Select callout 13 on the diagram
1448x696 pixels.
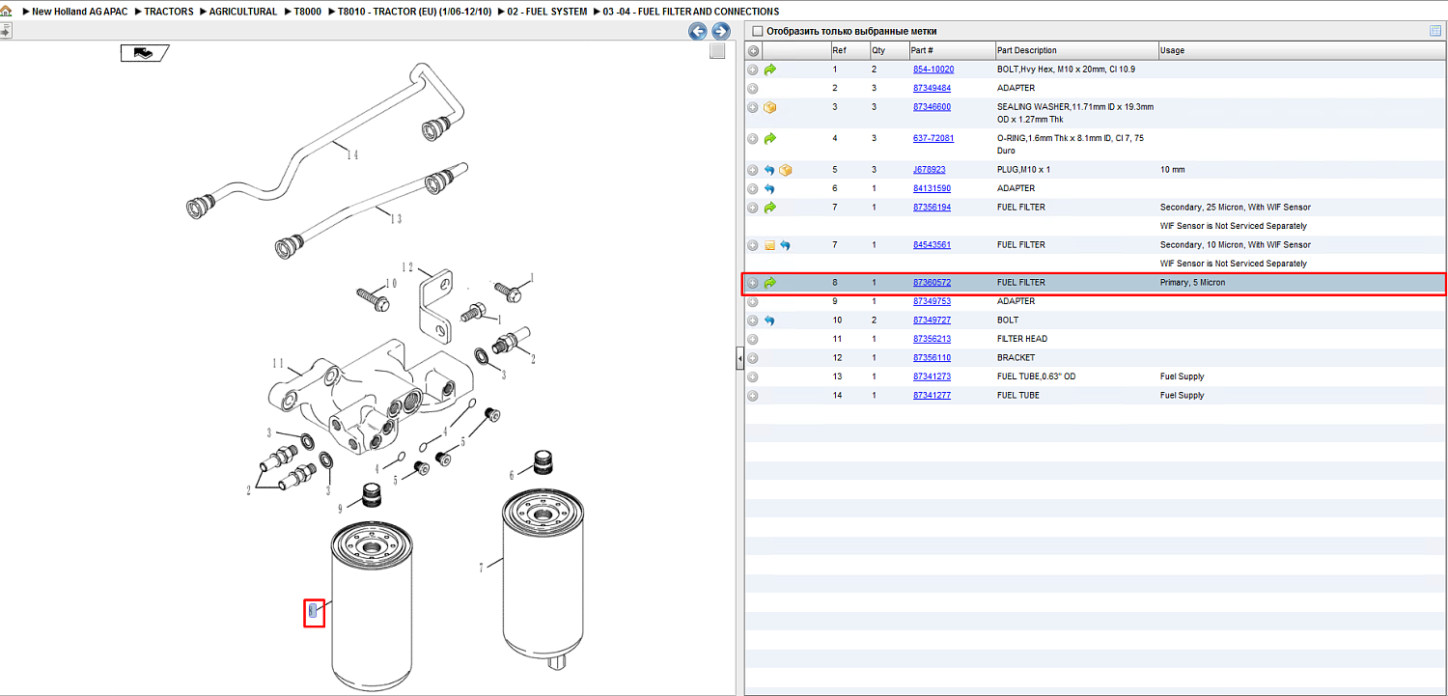pyautogui.click(x=395, y=218)
